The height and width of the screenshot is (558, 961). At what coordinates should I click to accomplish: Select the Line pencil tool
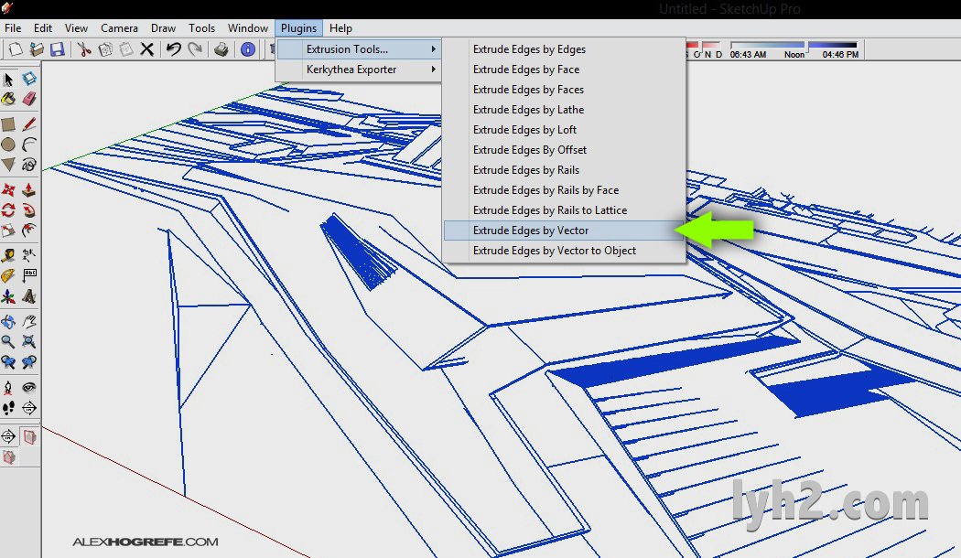pos(28,124)
